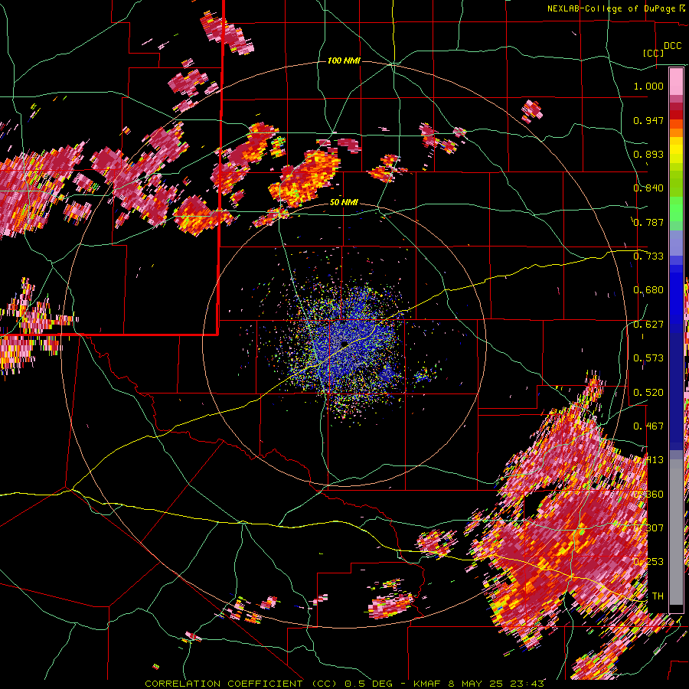Pick the gray segment of the CC color bar

(676, 532)
